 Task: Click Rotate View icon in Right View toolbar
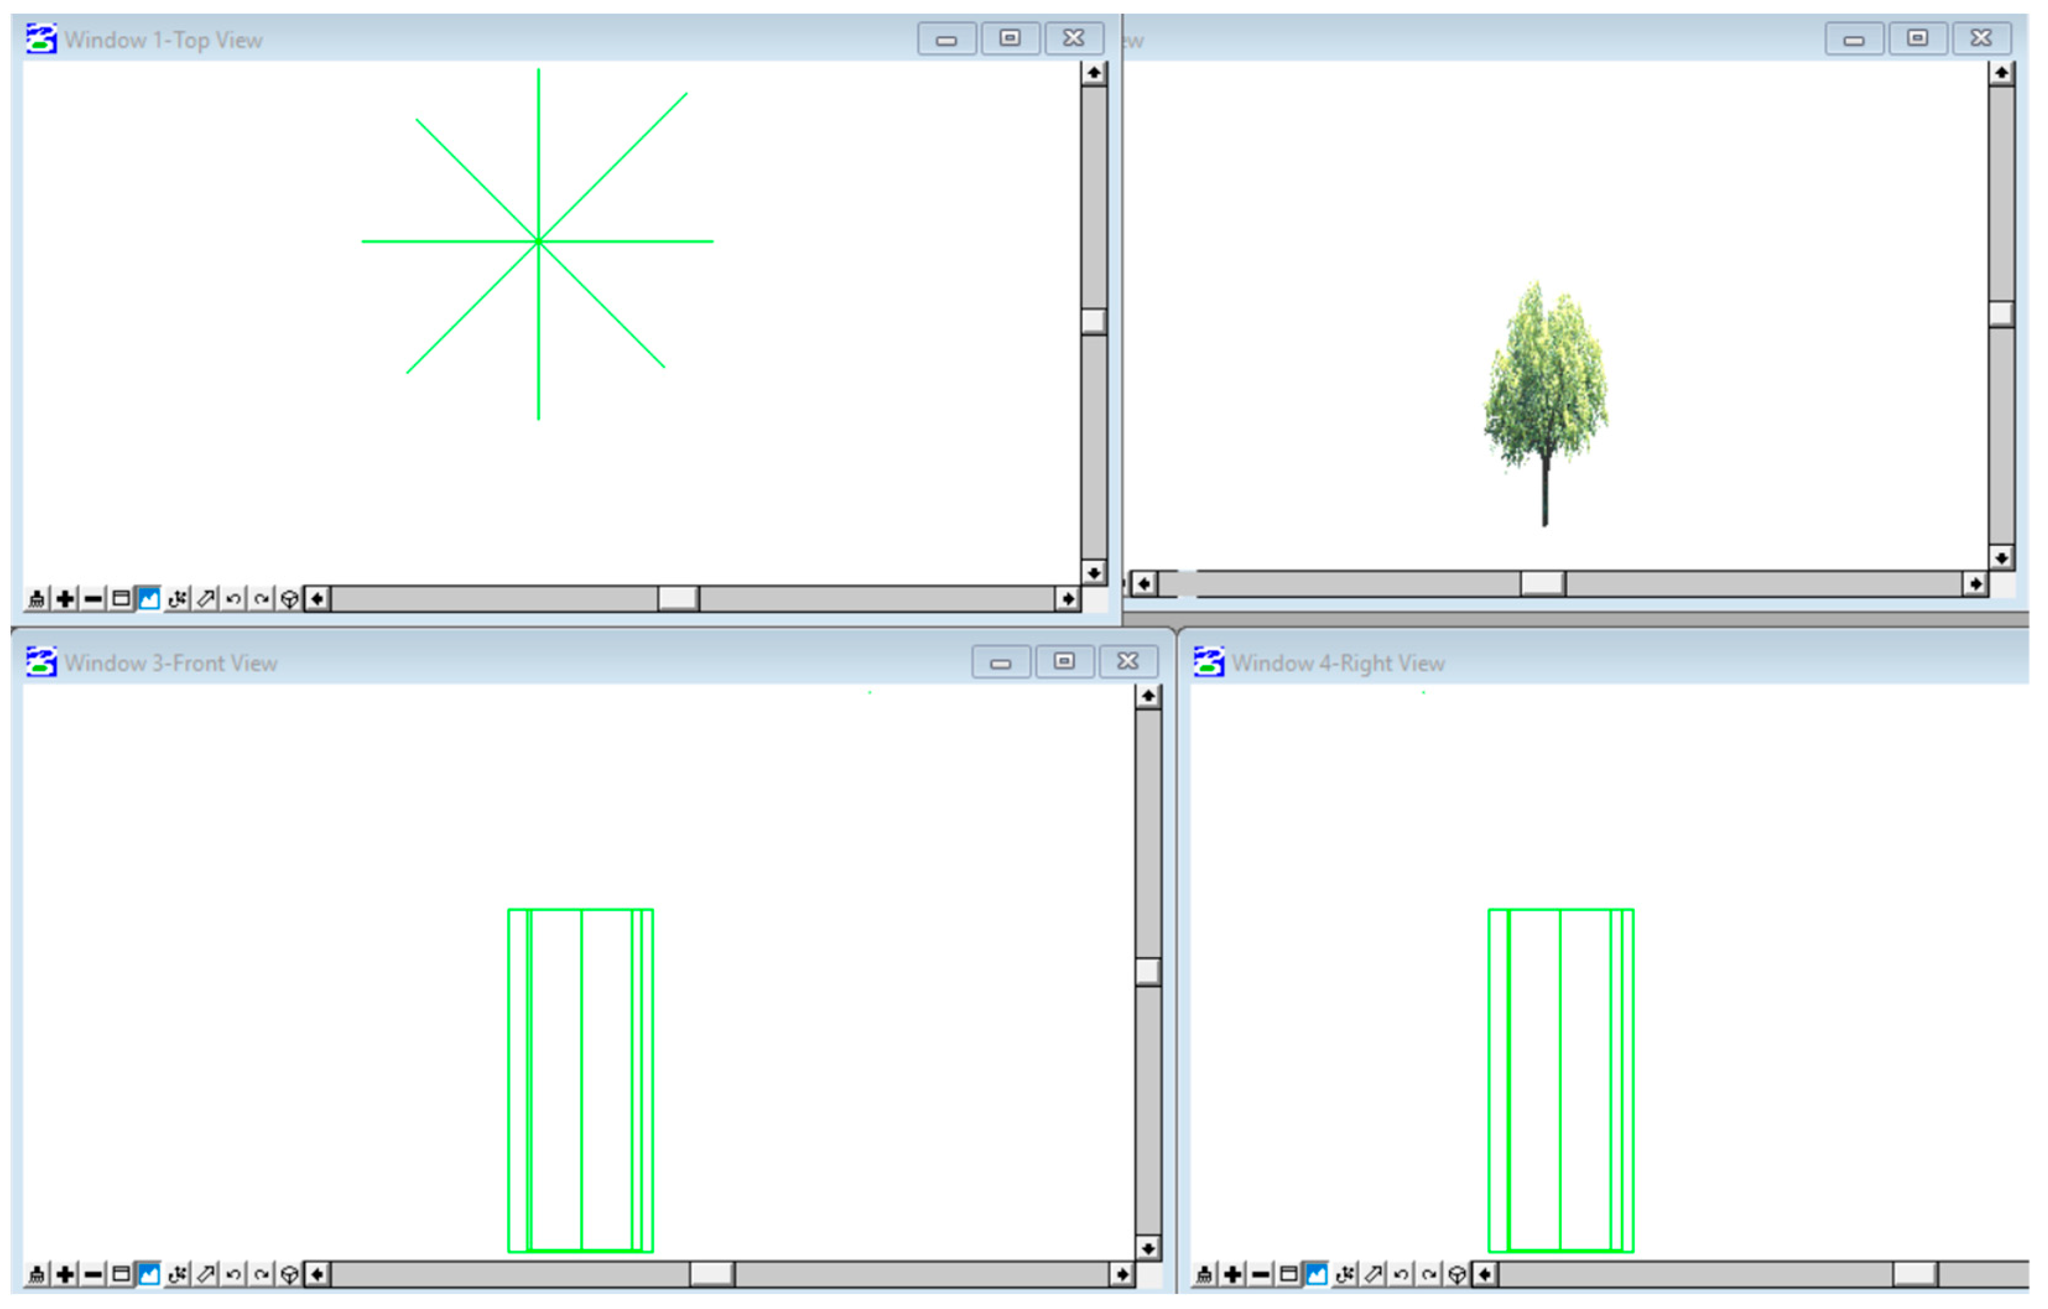coord(1345,1275)
